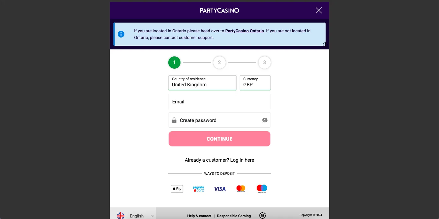Select registration step 2 circle

[x=219, y=63]
